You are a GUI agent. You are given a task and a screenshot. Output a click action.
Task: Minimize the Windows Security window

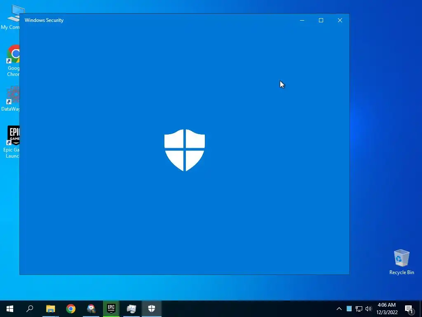[302, 20]
